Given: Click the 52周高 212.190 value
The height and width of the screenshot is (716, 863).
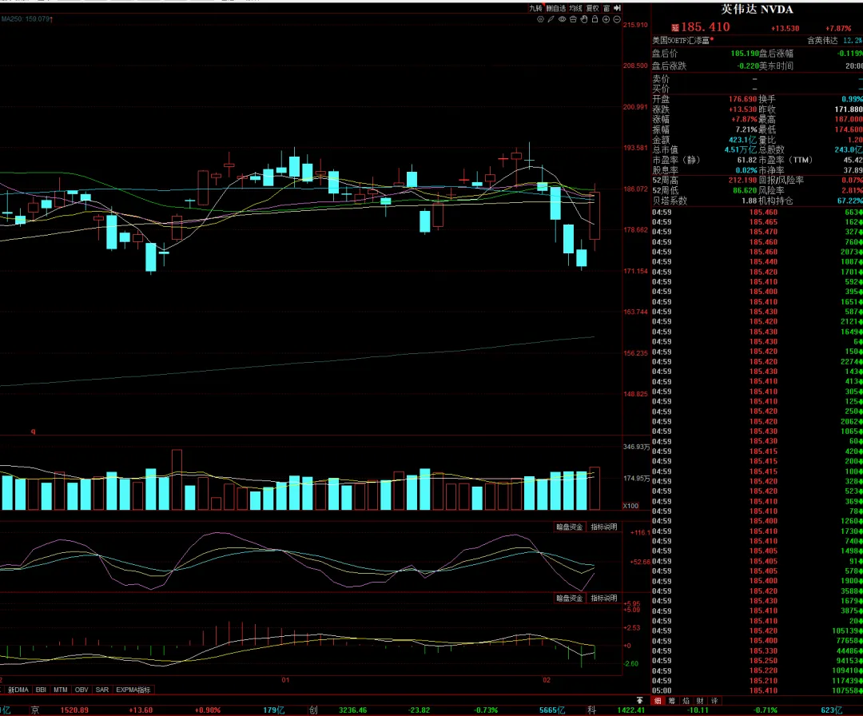Looking at the screenshot, I should click(743, 180).
